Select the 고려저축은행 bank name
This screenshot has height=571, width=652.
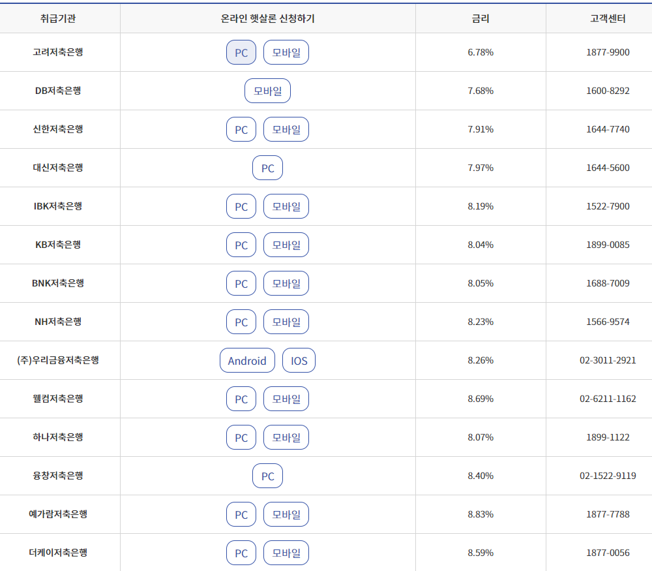click(58, 52)
